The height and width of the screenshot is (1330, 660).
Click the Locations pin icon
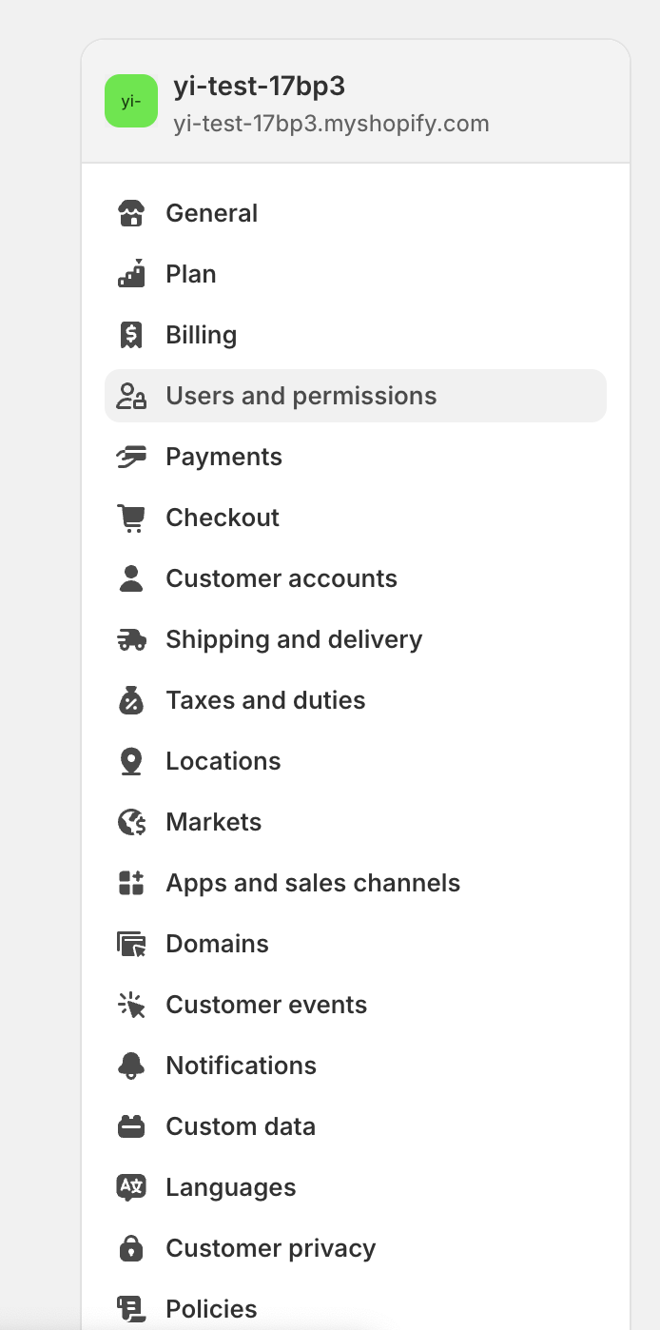click(131, 761)
